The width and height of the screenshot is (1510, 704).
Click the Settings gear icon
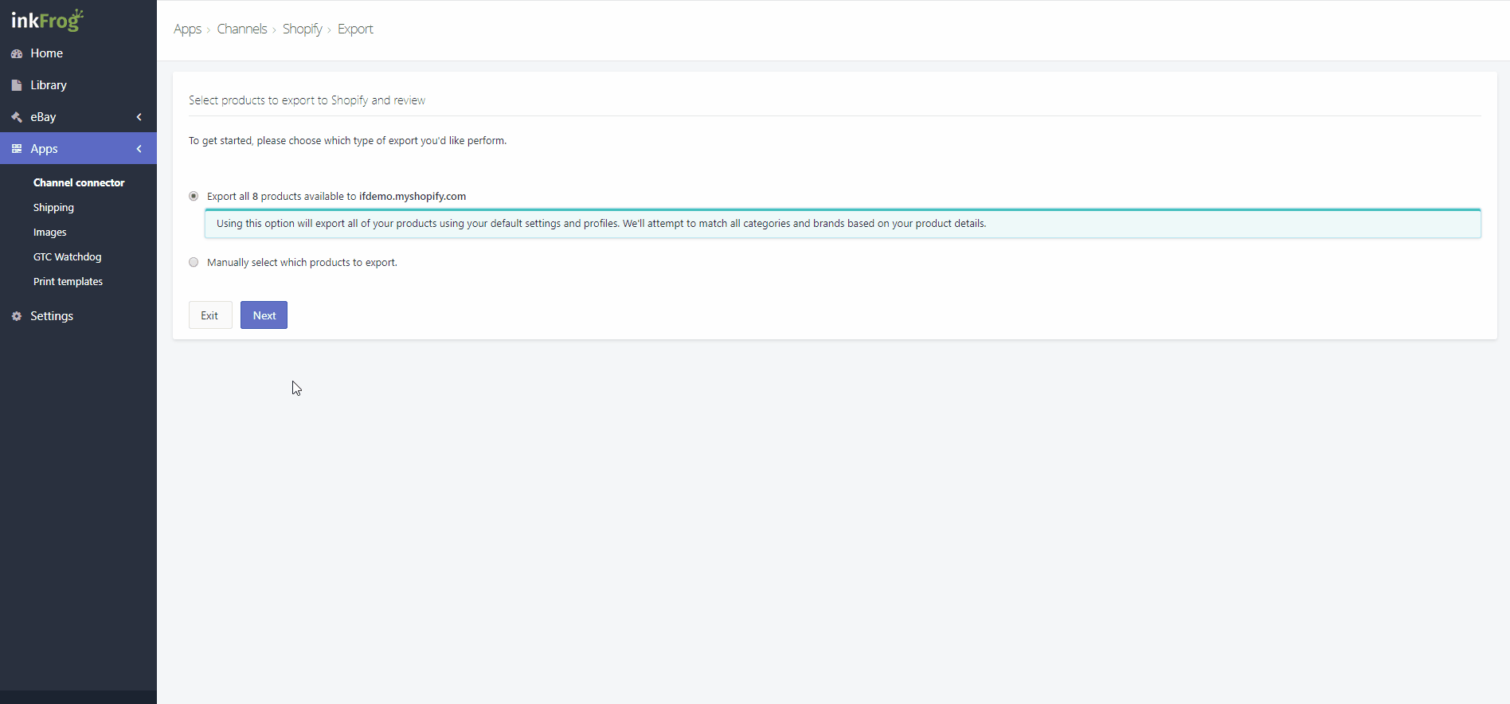click(17, 316)
